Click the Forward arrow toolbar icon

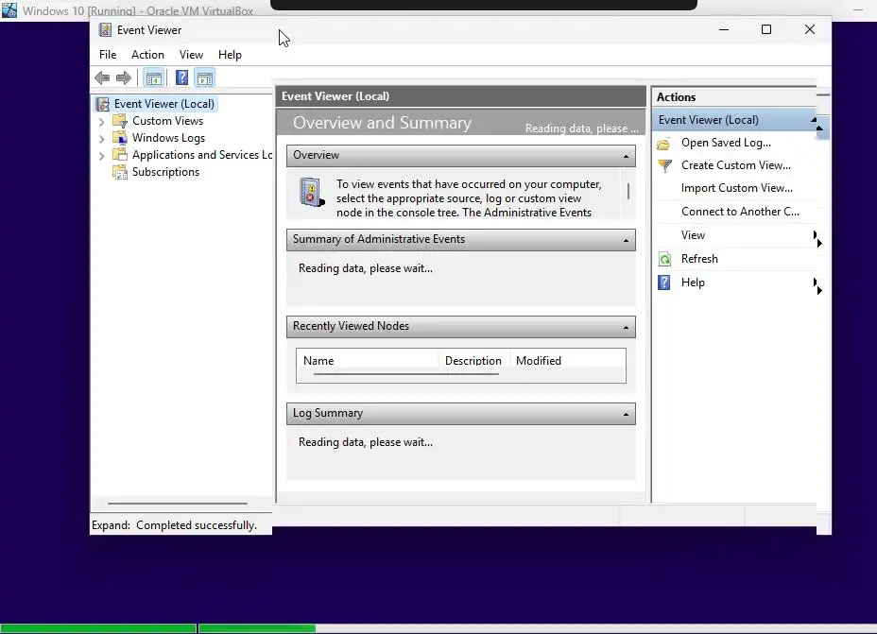coord(124,77)
